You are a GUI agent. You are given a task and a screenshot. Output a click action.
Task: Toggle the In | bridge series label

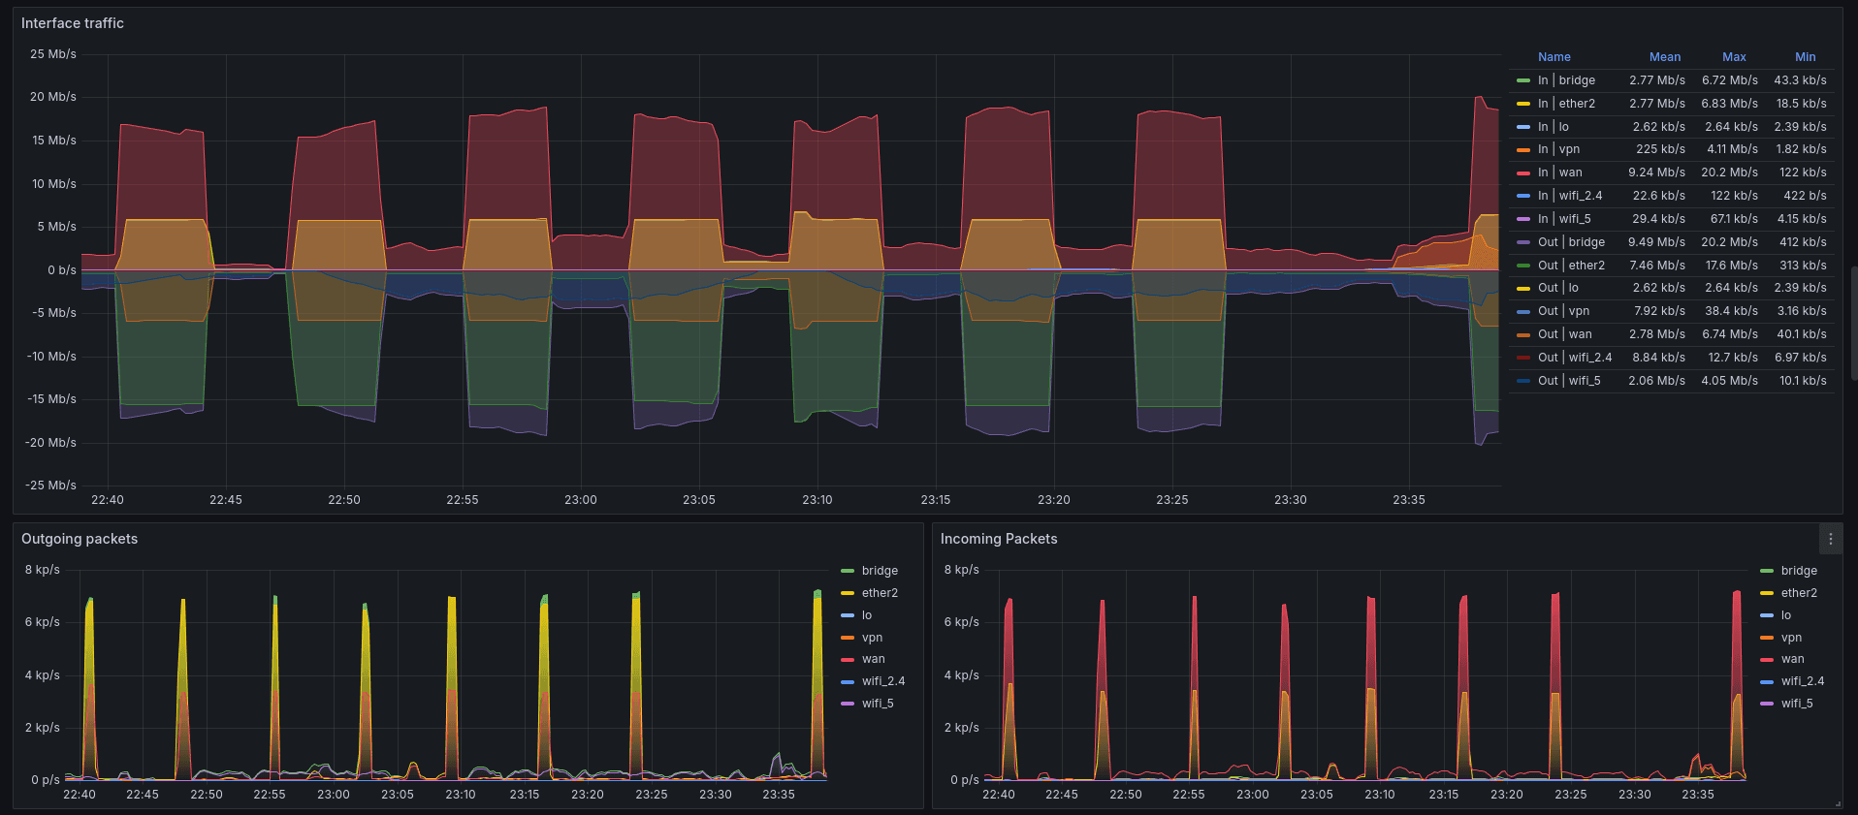(x=1566, y=80)
